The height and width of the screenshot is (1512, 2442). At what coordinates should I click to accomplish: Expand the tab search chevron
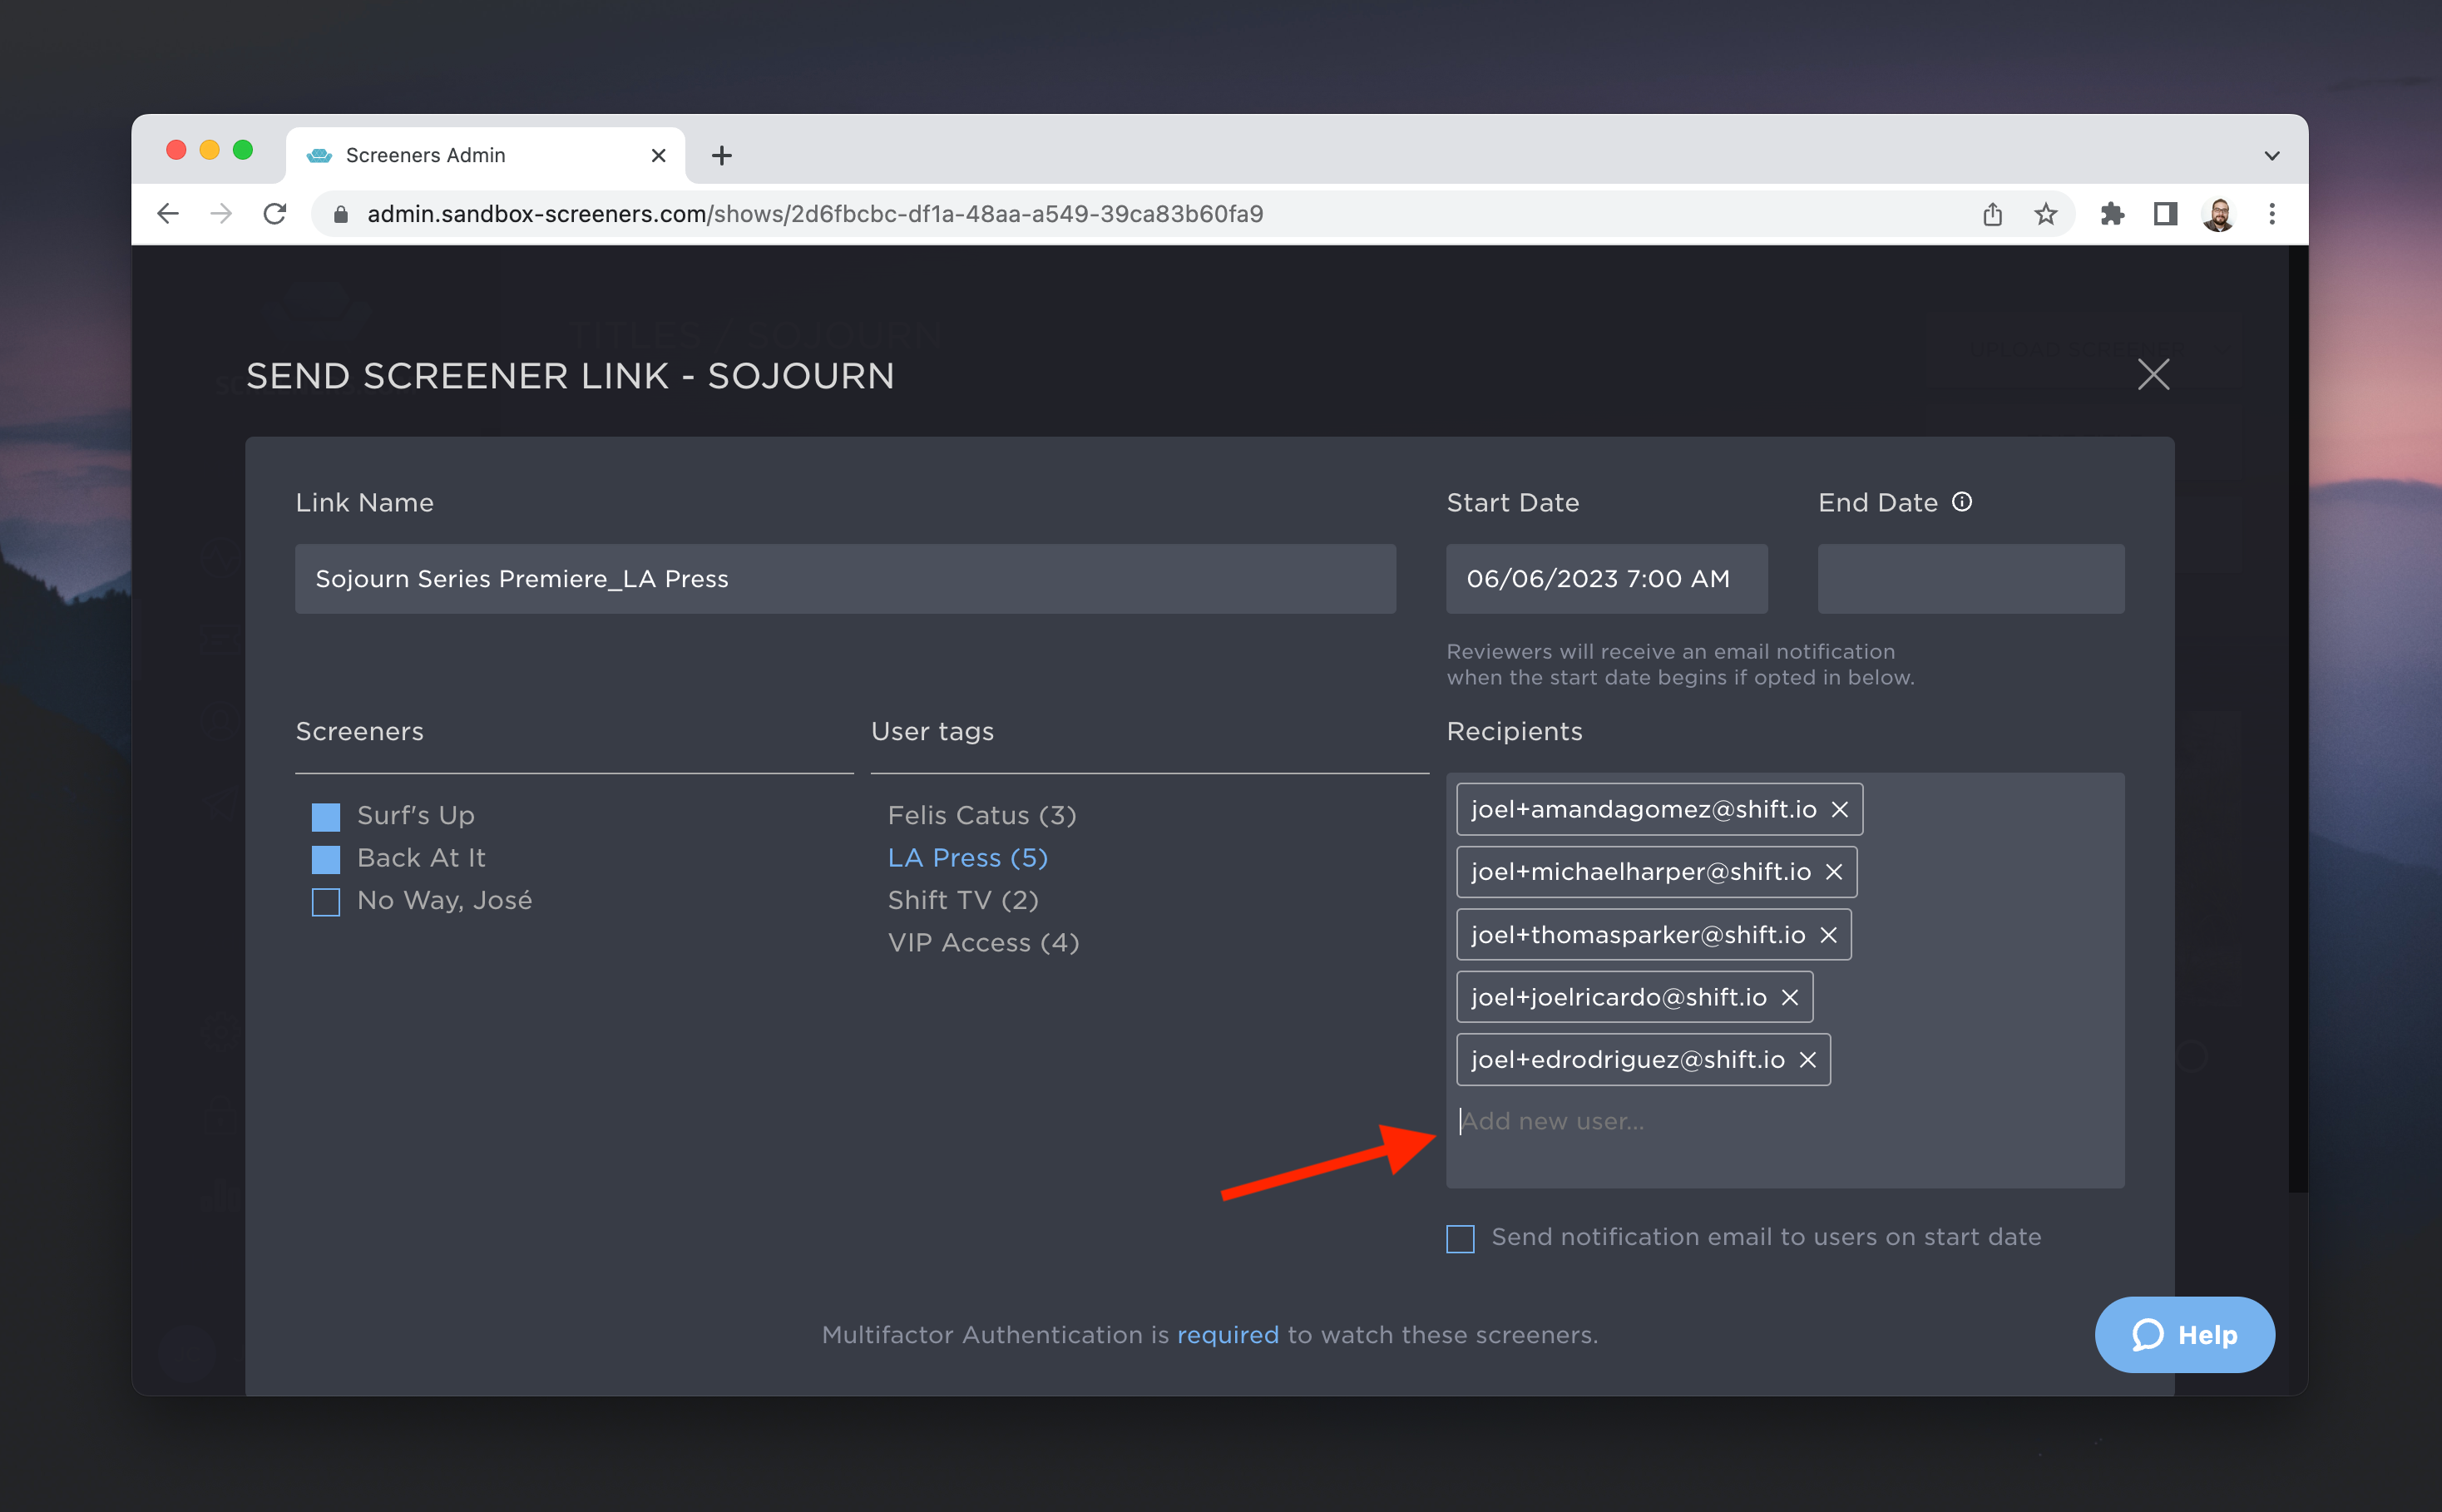[x=2271, y=156]
